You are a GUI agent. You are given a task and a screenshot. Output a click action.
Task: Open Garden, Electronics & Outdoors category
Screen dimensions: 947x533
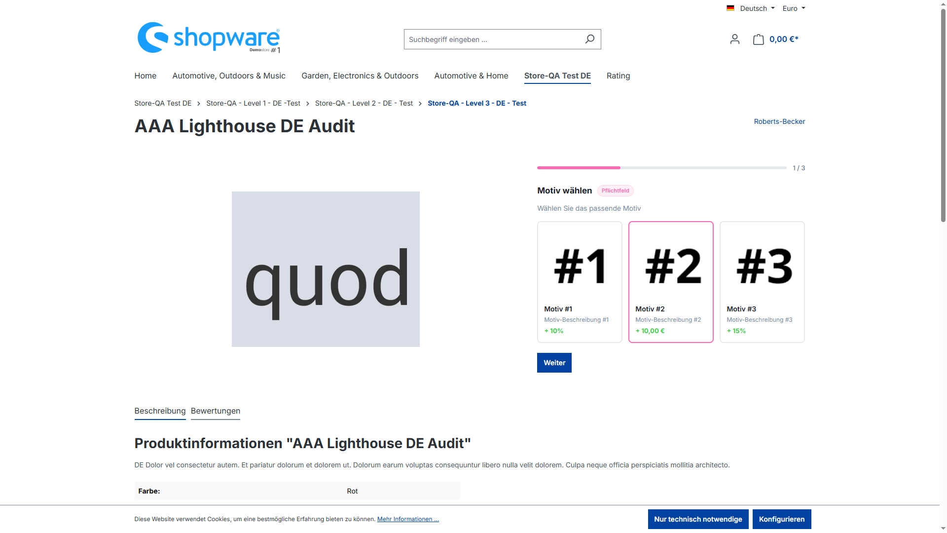coord(360,76)
